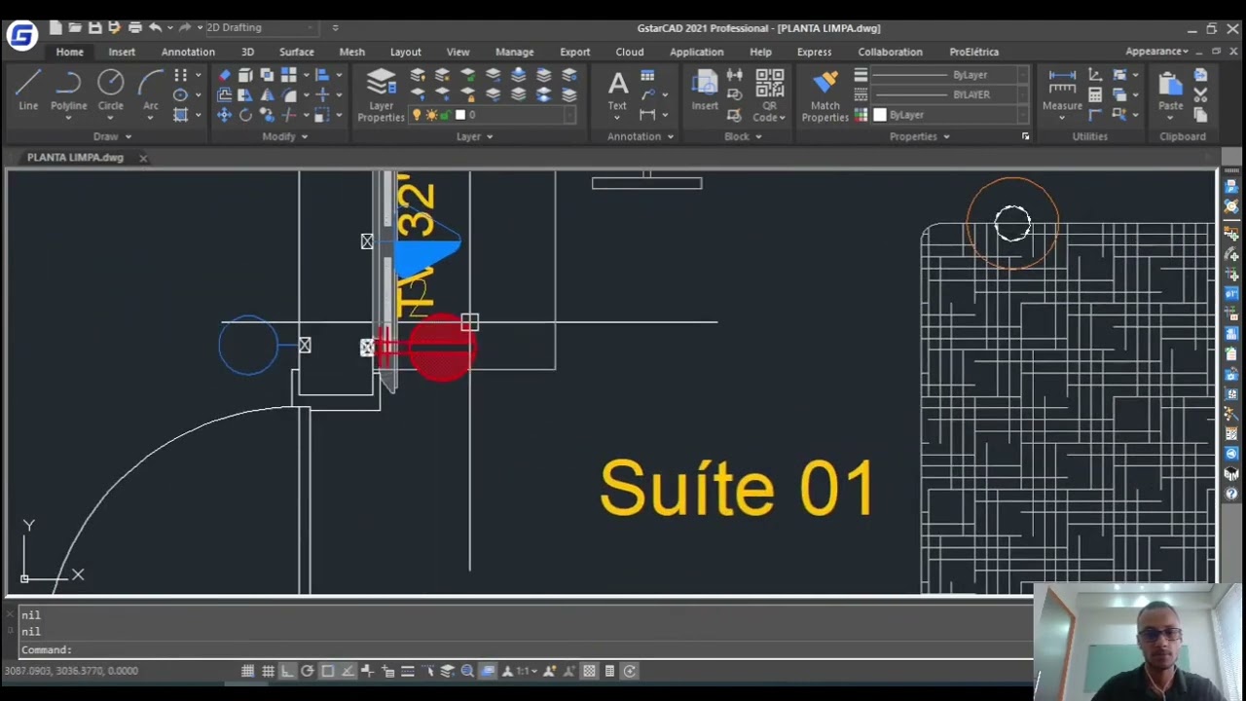Open the 2D Drafting workspace dropdown

point(264,27)
